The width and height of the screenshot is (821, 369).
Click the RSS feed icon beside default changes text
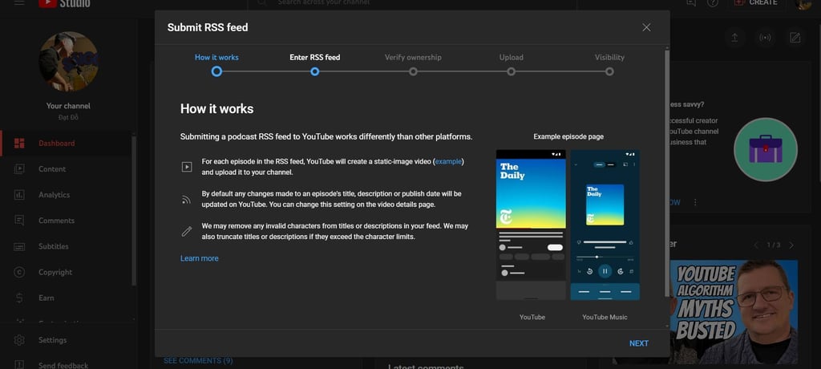pos(186,199)
